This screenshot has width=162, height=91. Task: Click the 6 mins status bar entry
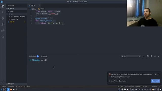coord(27,87)
